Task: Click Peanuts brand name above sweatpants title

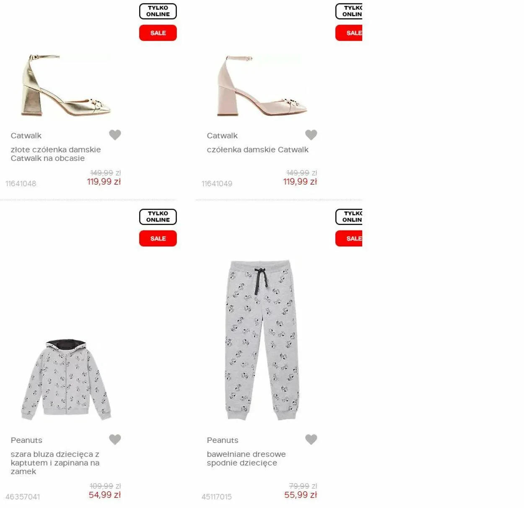Action: click(x=223, y=440)
